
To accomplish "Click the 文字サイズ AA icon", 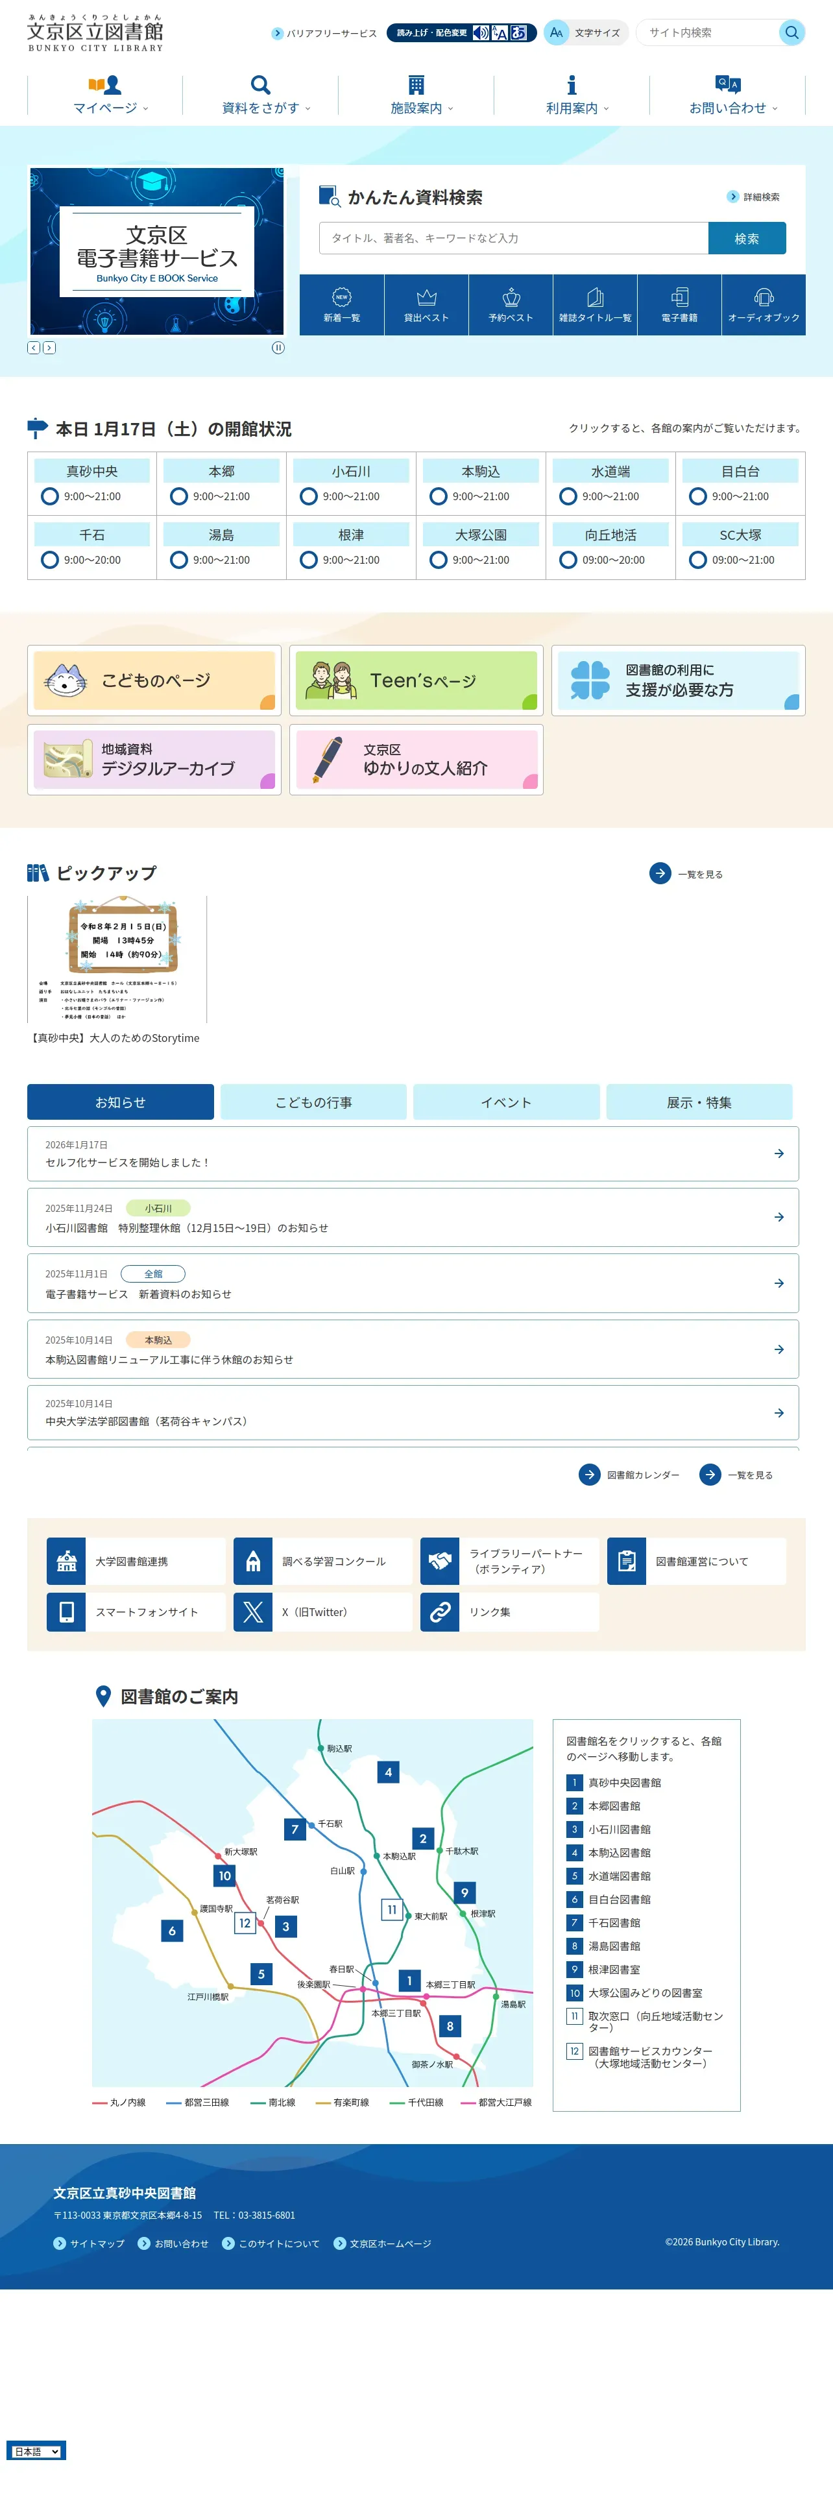I will 555,33.
